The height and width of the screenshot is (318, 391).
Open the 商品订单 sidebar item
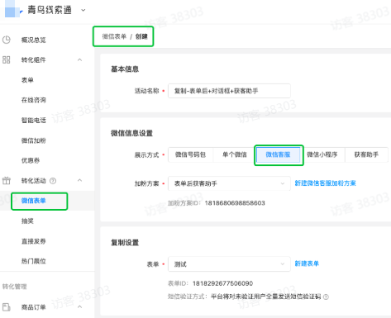point(34,307)
